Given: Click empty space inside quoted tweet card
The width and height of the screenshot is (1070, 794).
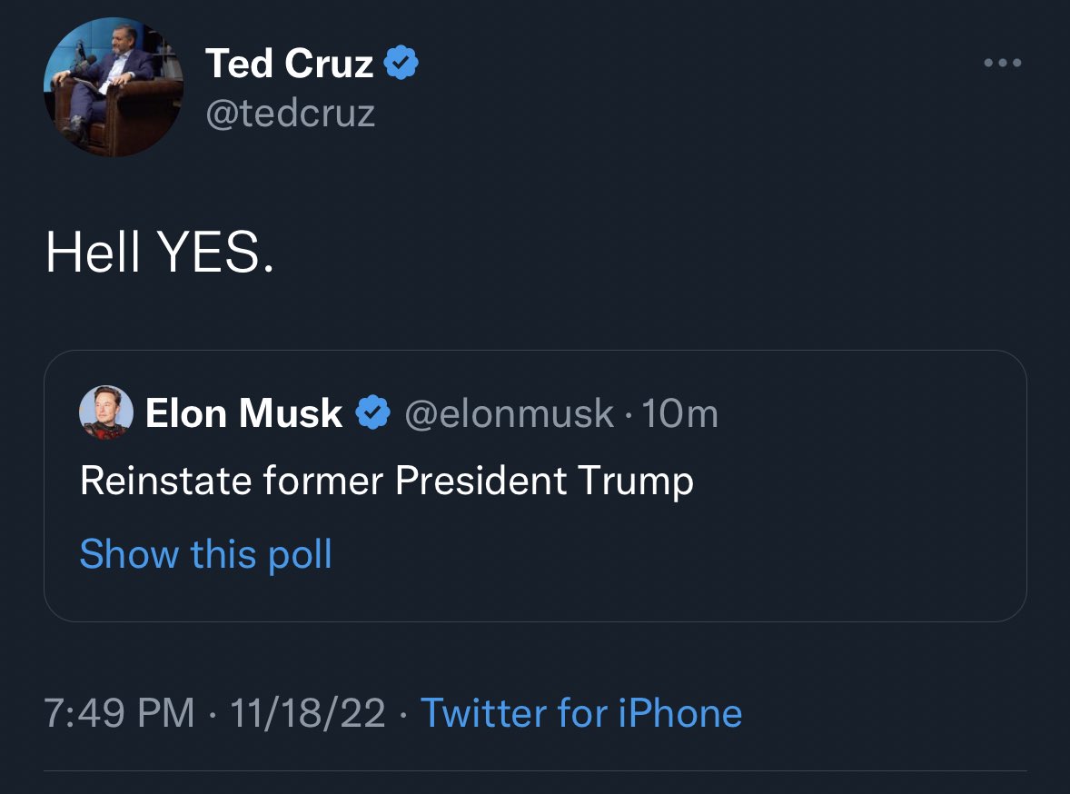Looking at the screenshot, I should [x=727, y=554].
